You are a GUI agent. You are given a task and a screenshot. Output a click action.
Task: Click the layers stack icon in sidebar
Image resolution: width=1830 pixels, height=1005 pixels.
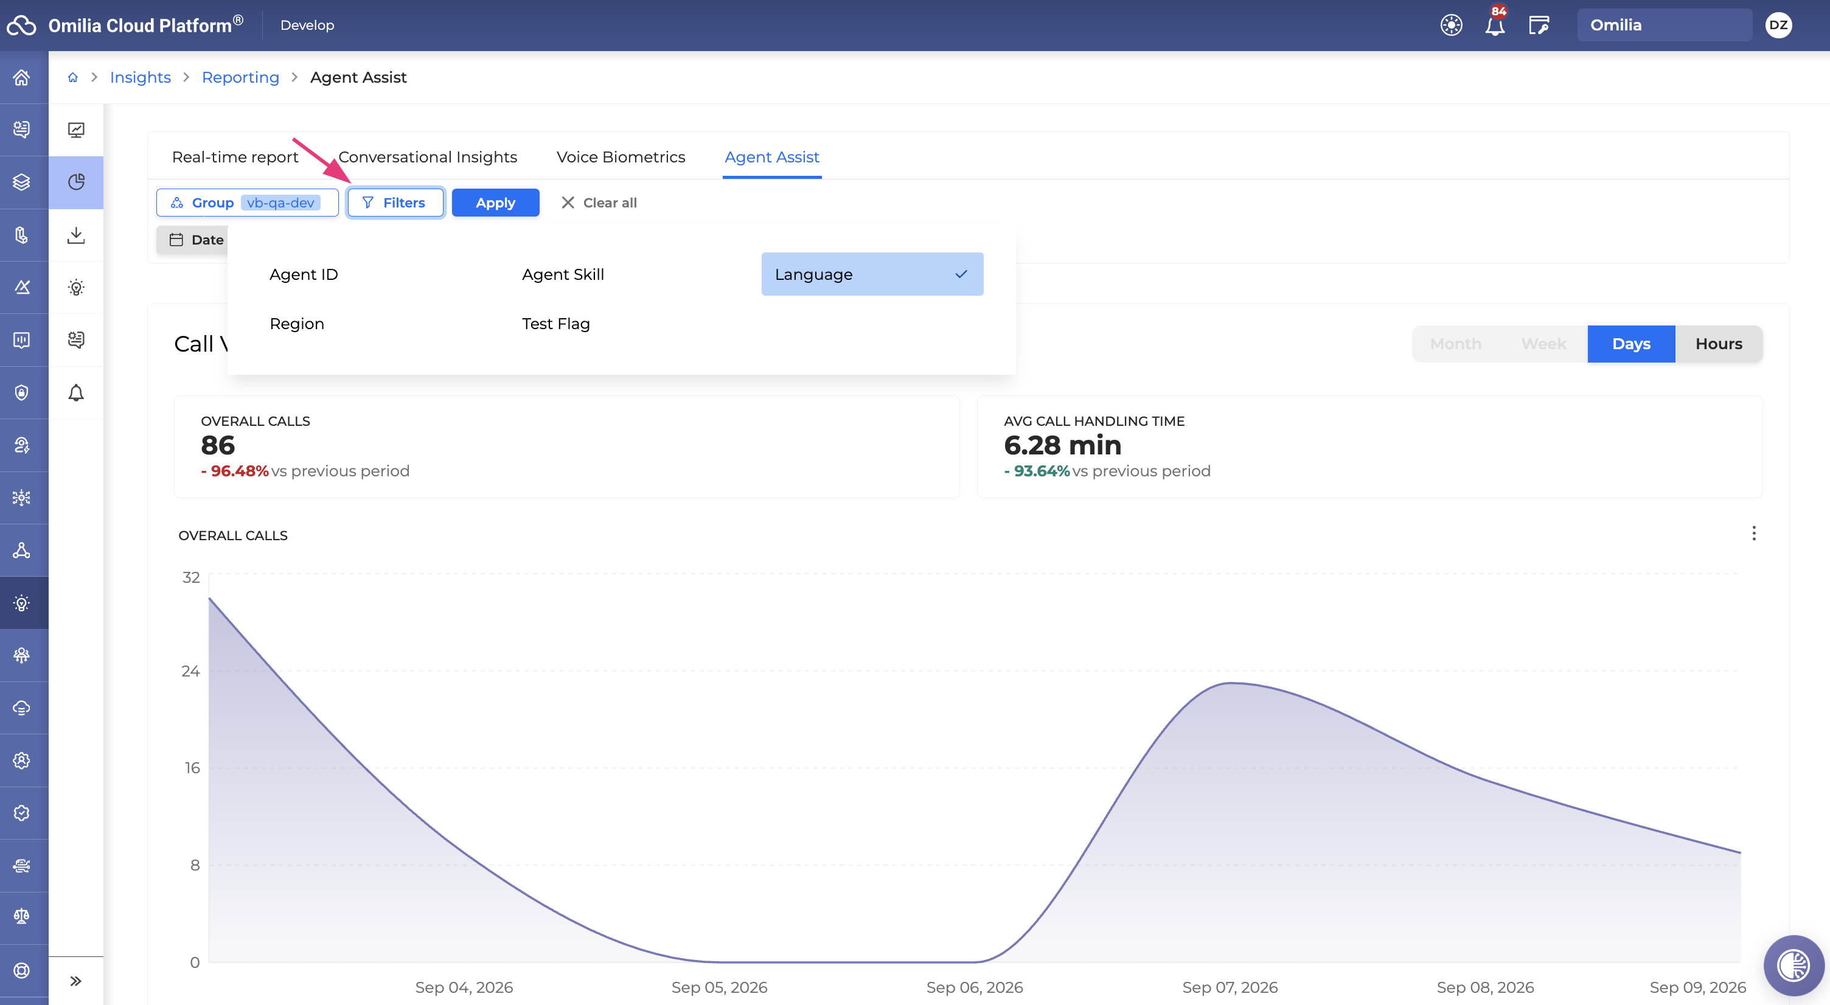tap(21, 183)
